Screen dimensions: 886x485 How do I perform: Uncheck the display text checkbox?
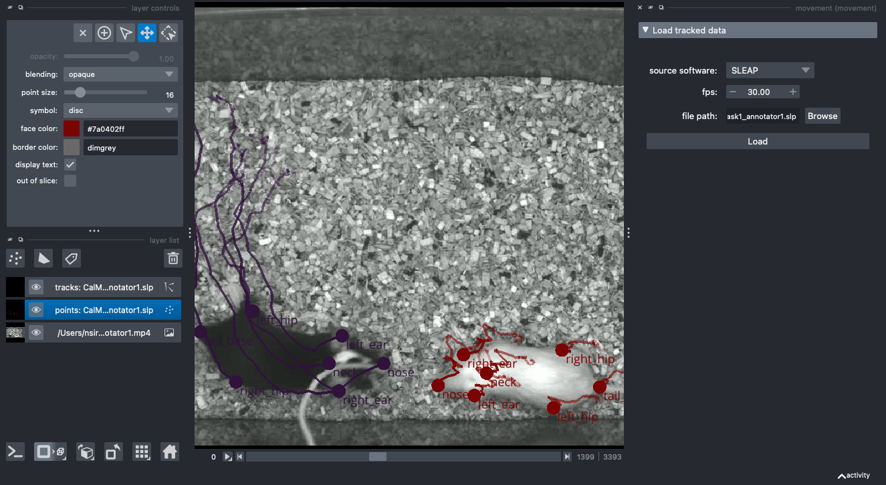(x=70, y=165)
